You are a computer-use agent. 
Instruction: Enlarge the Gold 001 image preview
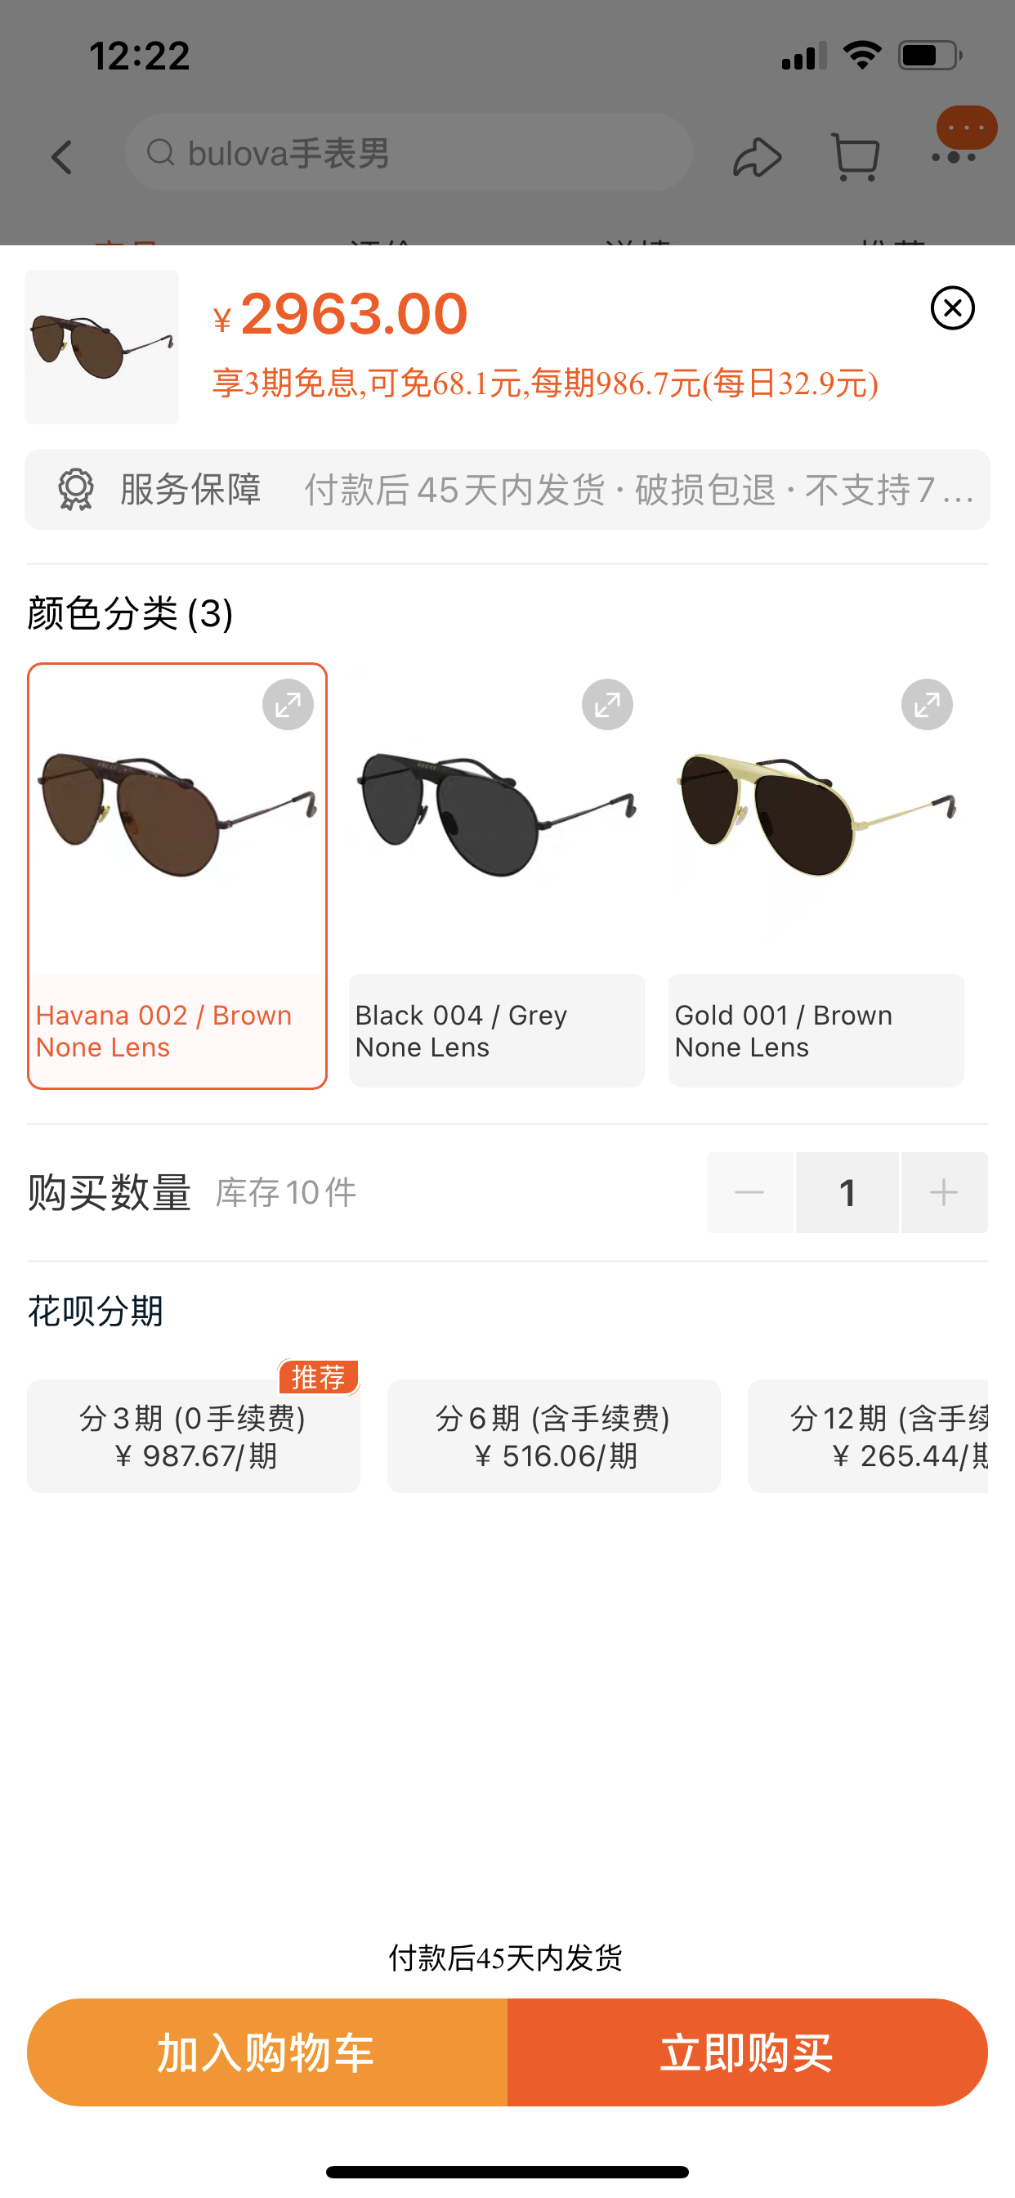(927, 705)
